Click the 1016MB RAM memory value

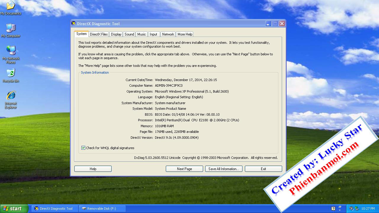click(x=164, y=126)
